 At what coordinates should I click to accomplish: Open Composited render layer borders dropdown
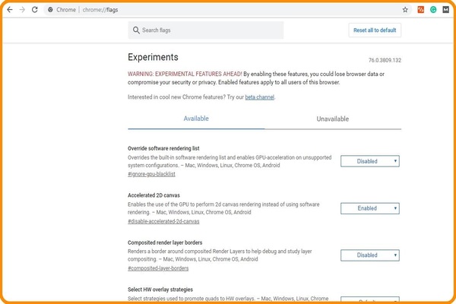tap(370, 255)
